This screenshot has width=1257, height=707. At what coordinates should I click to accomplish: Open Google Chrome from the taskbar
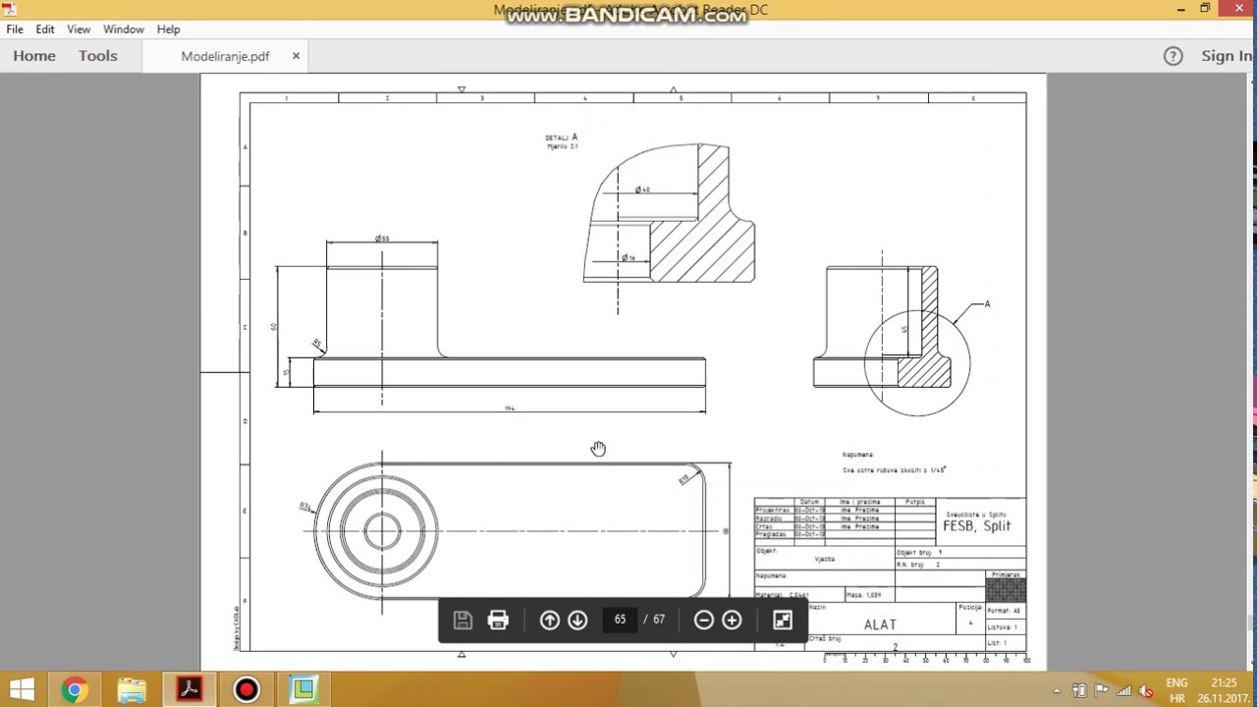tap(75, 690)
